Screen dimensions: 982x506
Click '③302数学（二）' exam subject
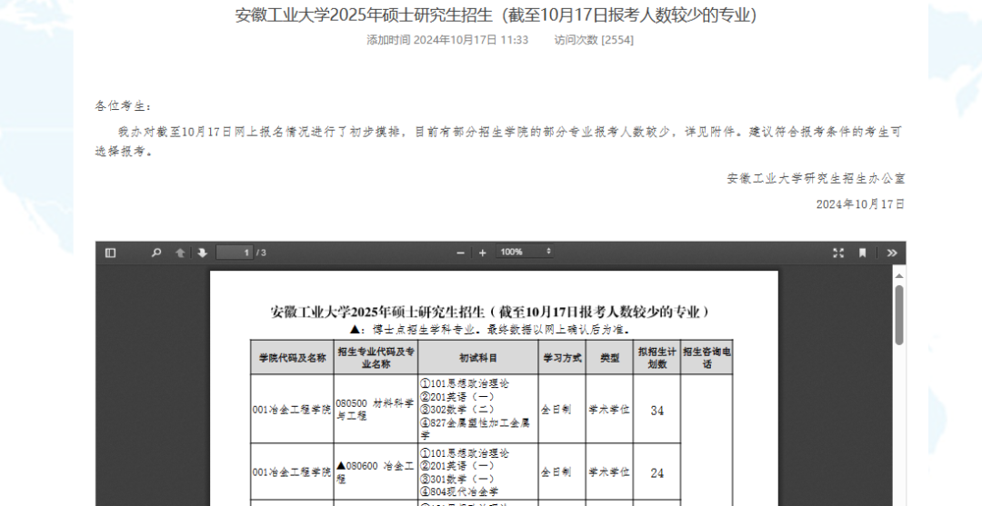[457, 410]
